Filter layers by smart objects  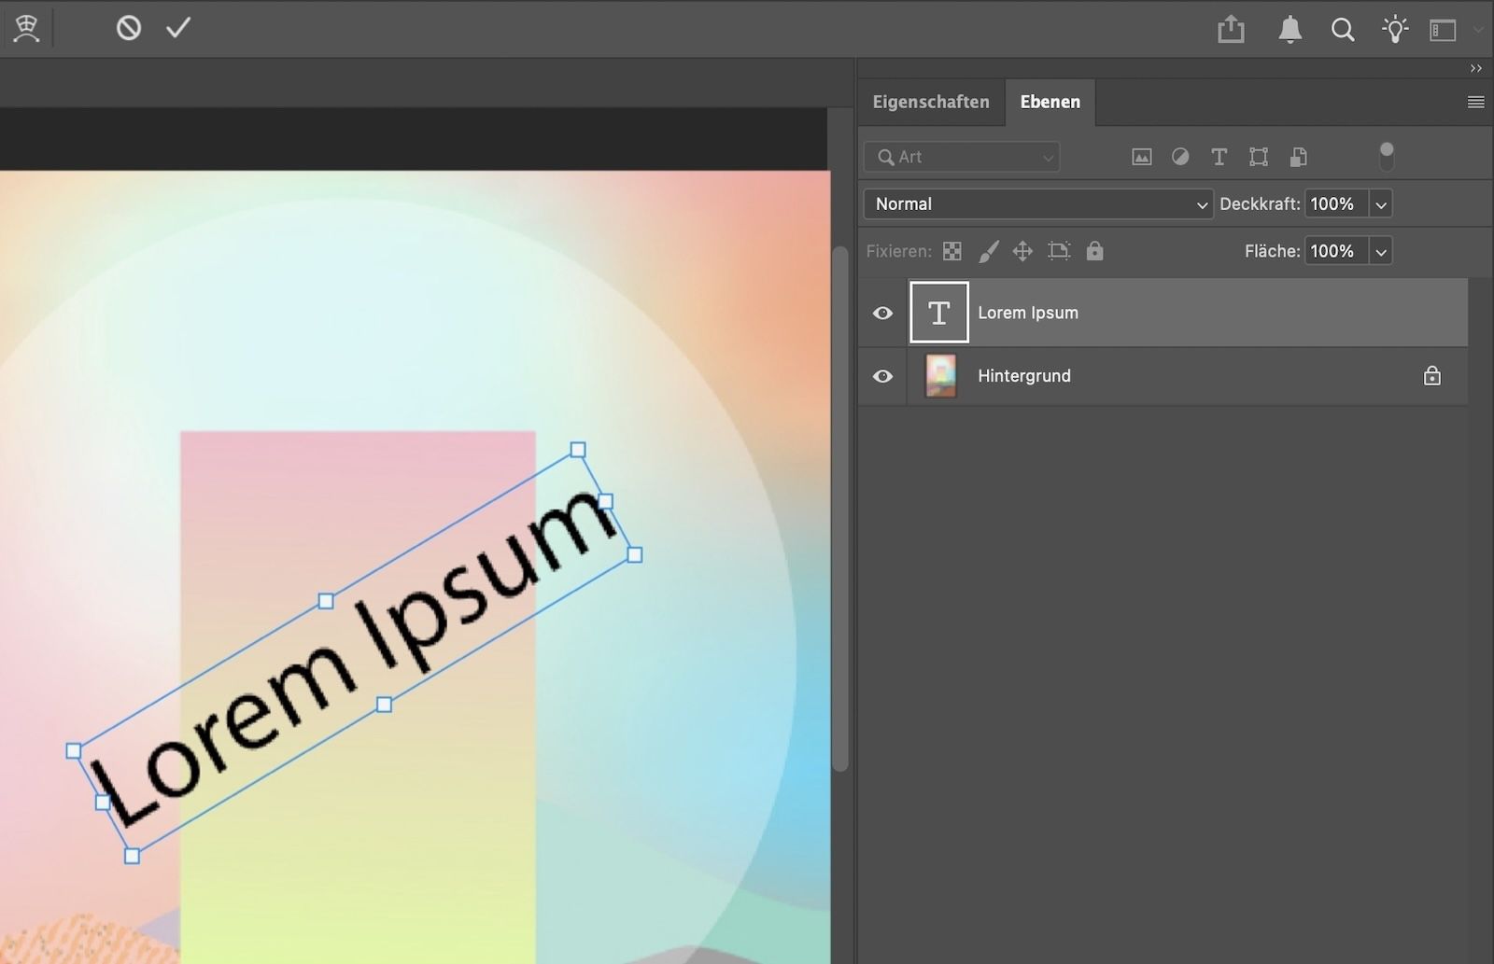tap(1298, 157)
